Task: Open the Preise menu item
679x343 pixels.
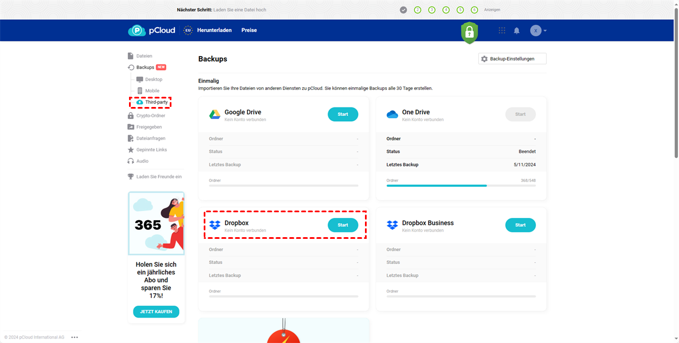Action: (x=249, y=31)
